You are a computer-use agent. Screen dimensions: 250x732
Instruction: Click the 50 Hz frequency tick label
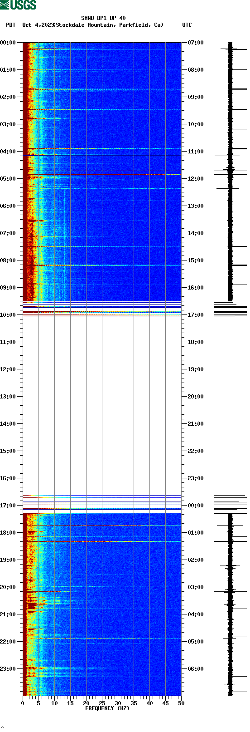coord(181,703)
